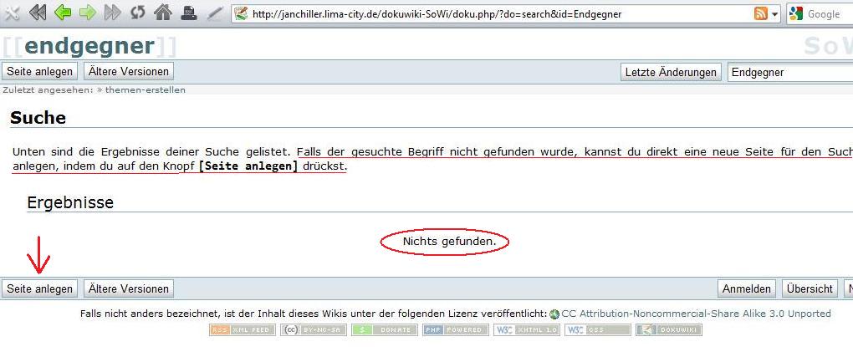Click 'Letzte Änderungen' button
The image size is (853, 347).
click(x=671, y=72)
